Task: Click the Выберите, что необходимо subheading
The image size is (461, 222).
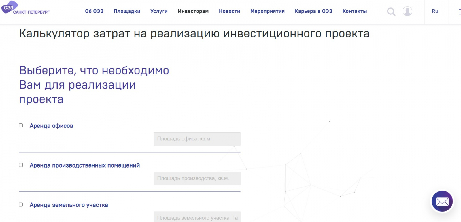Action: pos(94,85)
